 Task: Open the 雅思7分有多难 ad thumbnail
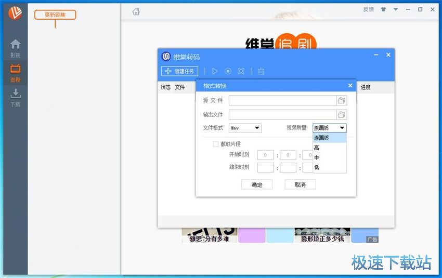(x=210, y=235)
